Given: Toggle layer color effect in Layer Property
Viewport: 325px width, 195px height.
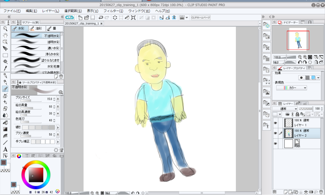Looking at the screenshot, I should (x=314, y=78).
